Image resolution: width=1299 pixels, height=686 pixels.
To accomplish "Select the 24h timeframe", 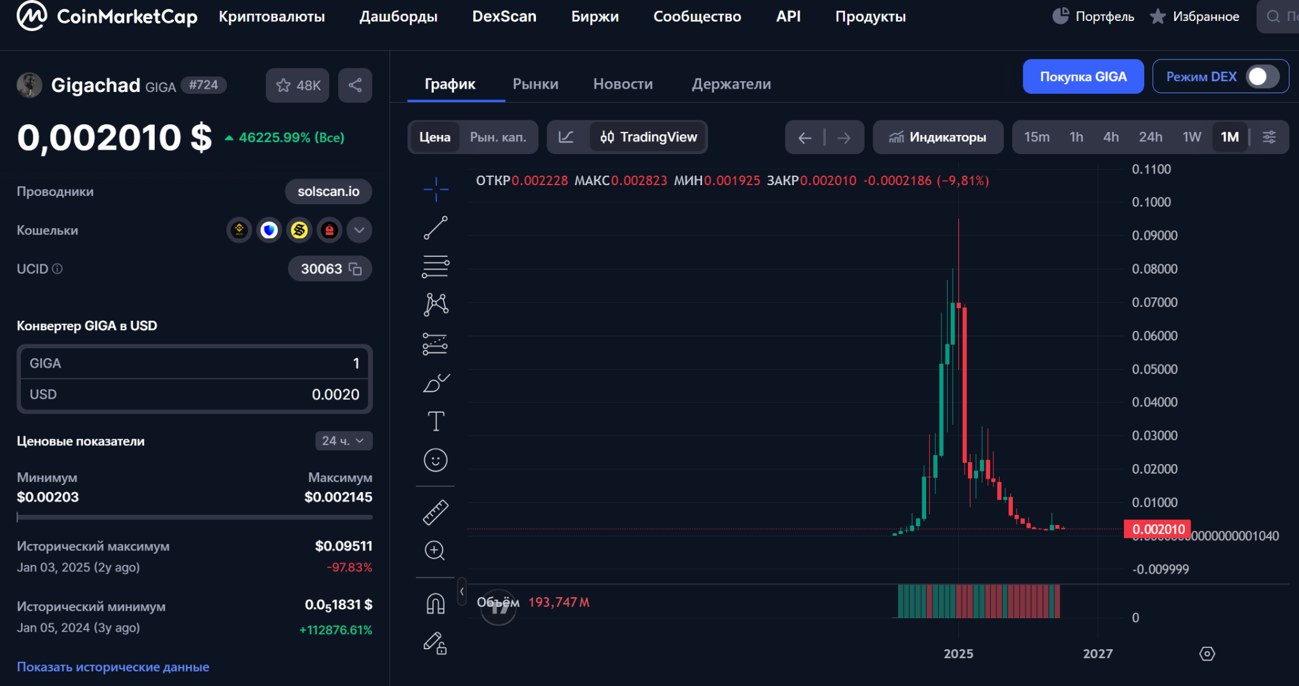I will point(1151,137).
